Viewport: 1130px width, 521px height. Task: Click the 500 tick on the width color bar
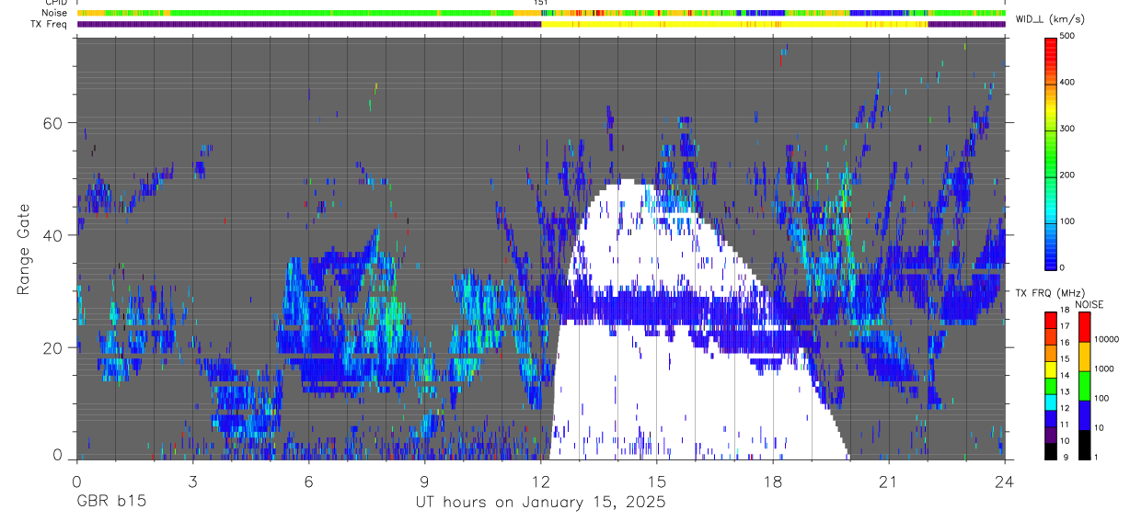pyautogui.click(x=1068, y=35)
